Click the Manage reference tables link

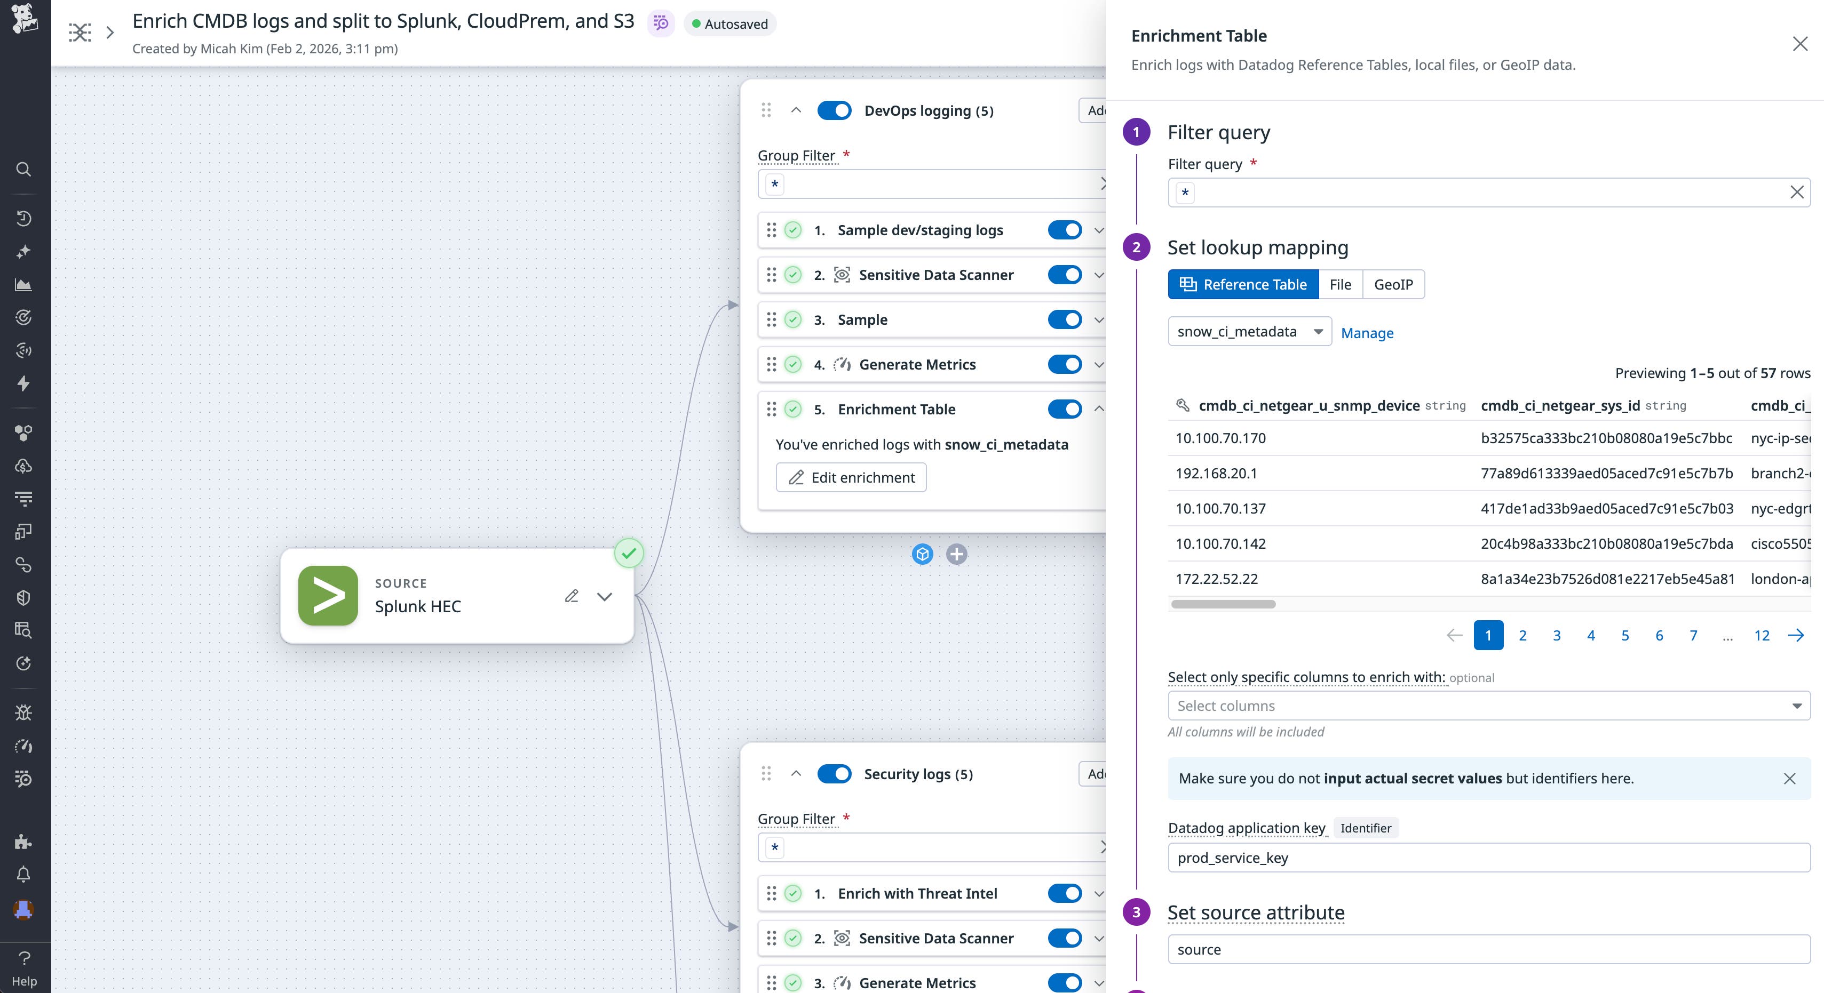1367,333
